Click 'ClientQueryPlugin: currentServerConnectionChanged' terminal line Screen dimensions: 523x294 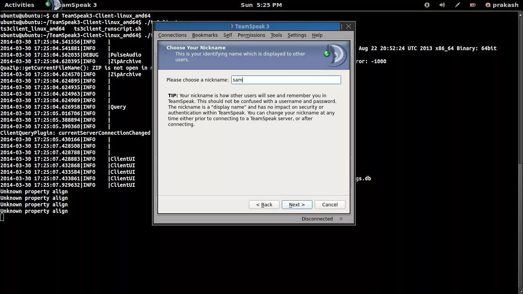coord(75,133)
